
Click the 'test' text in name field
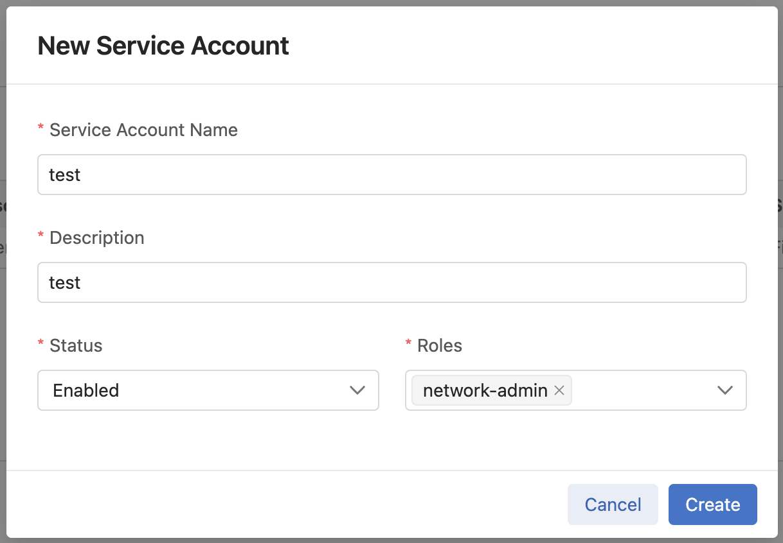point(65,175)
